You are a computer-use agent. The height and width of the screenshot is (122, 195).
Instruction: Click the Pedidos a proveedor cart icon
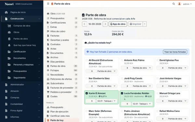48,92
